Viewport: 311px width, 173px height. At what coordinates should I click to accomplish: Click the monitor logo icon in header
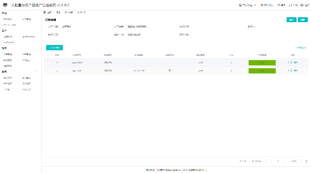[x=5, y=5]
